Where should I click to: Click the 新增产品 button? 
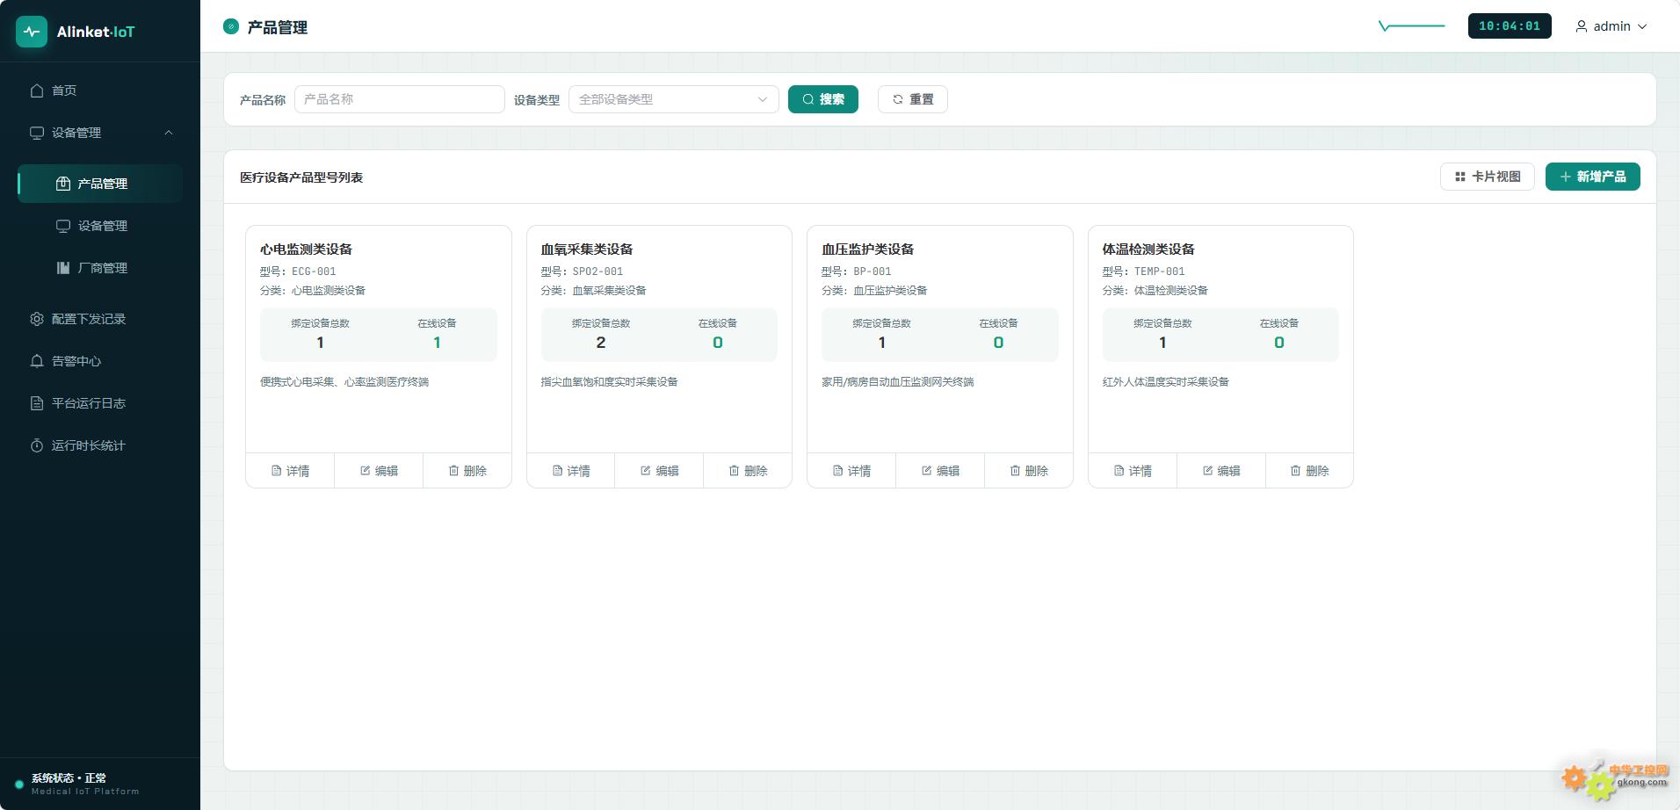[1593, 177]
